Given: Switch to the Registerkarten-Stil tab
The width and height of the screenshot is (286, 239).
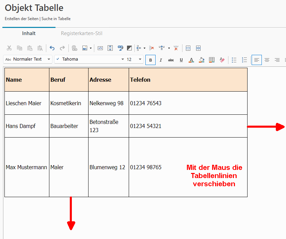Looking at the screenshot, I should [82, 33].
